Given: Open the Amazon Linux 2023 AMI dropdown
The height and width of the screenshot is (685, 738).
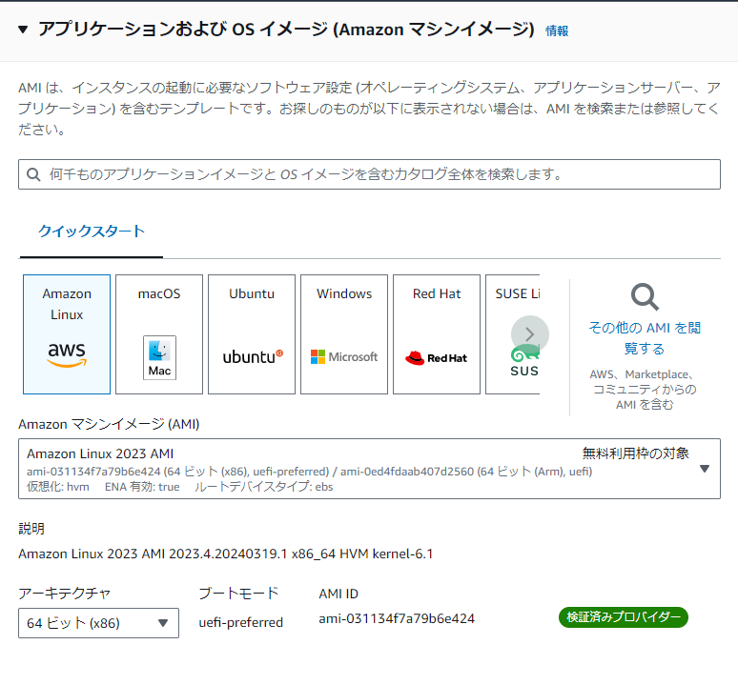Looking at the screenshot, I should pos(369,469).
